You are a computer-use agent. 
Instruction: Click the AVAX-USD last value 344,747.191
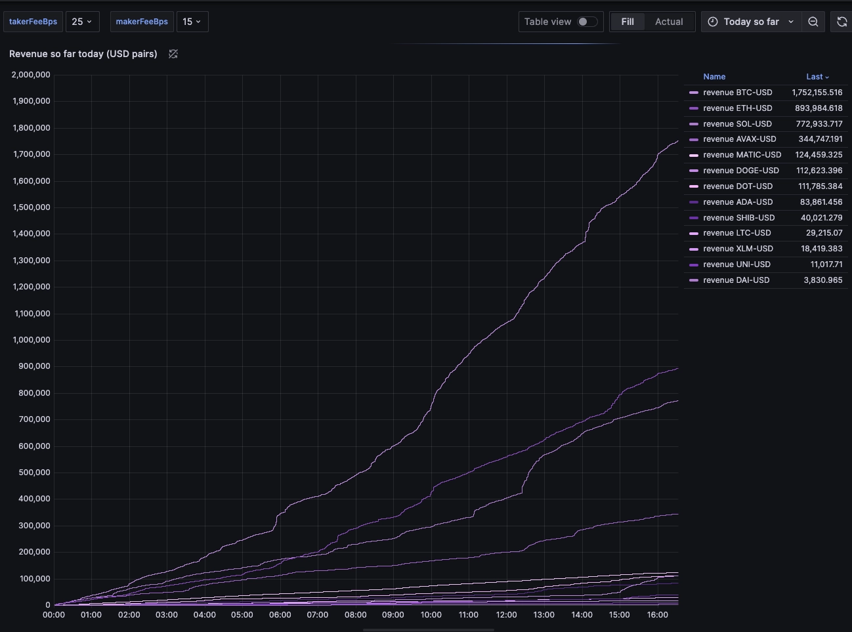coord(820,139)
